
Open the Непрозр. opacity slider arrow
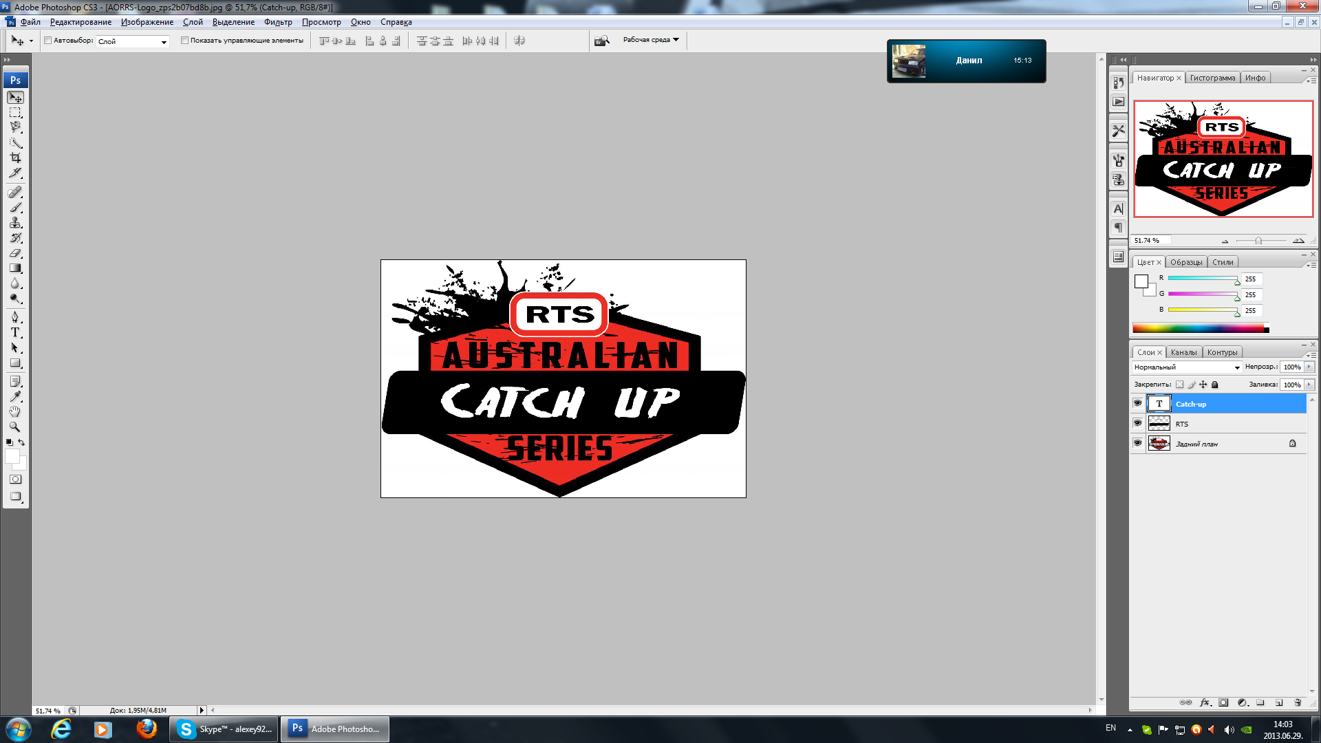(x=1309, y=367)
